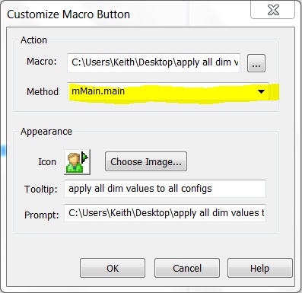Confirm with the OK button

click(x=113, y=268)
